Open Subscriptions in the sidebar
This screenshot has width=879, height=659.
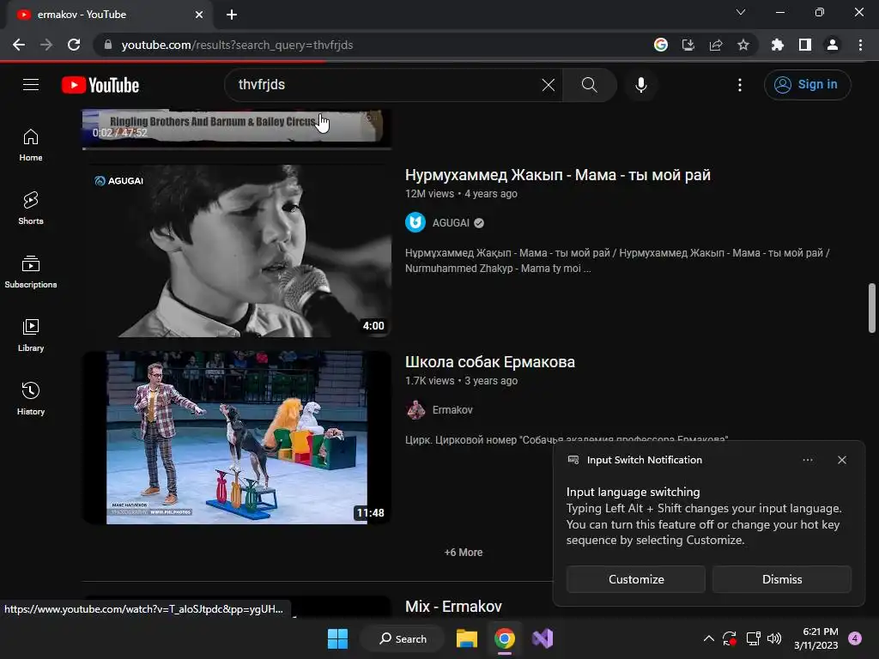[31, 272]
